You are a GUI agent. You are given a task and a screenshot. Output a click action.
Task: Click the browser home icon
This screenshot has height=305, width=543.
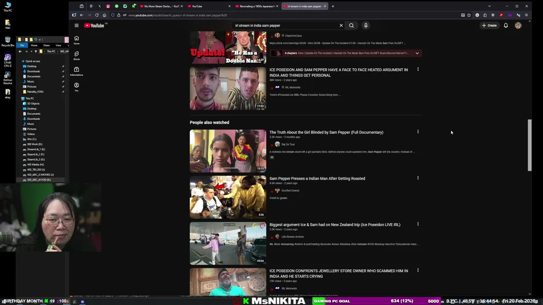click(x=104, y=15)
